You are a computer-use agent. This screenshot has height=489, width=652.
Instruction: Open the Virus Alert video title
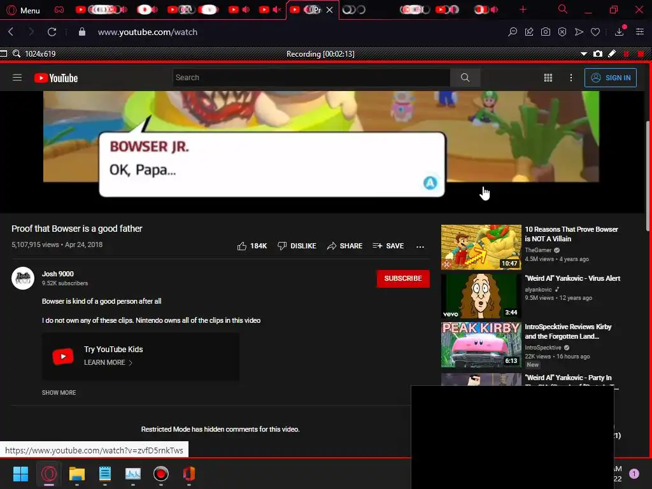[572, 278]
